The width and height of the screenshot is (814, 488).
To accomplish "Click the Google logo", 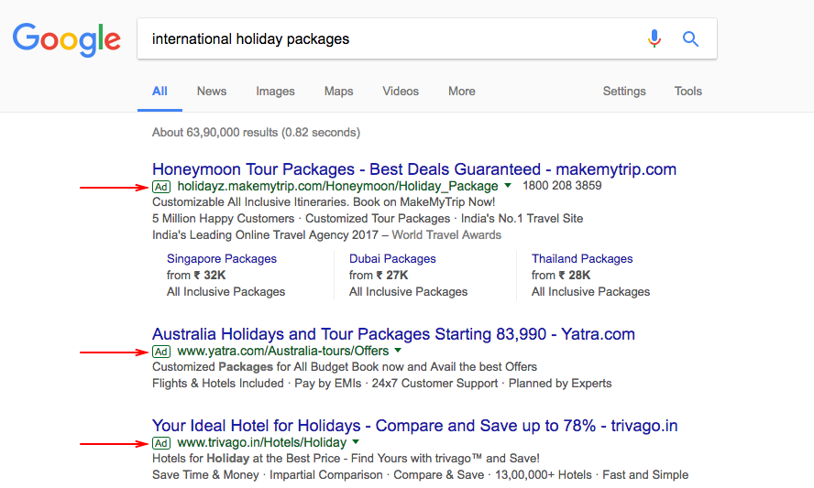I will (x=66, y=39).
